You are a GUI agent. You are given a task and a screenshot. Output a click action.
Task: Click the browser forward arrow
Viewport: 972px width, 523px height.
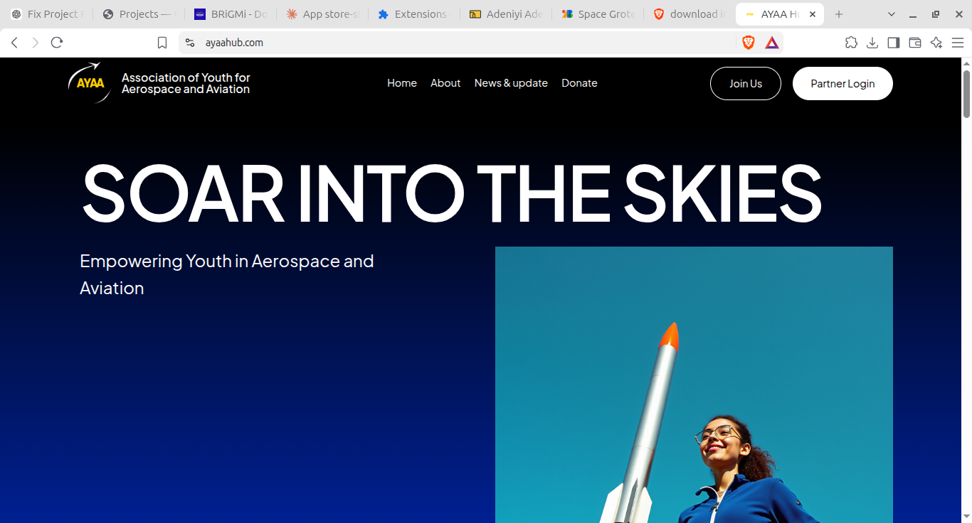tap(36, 43)
